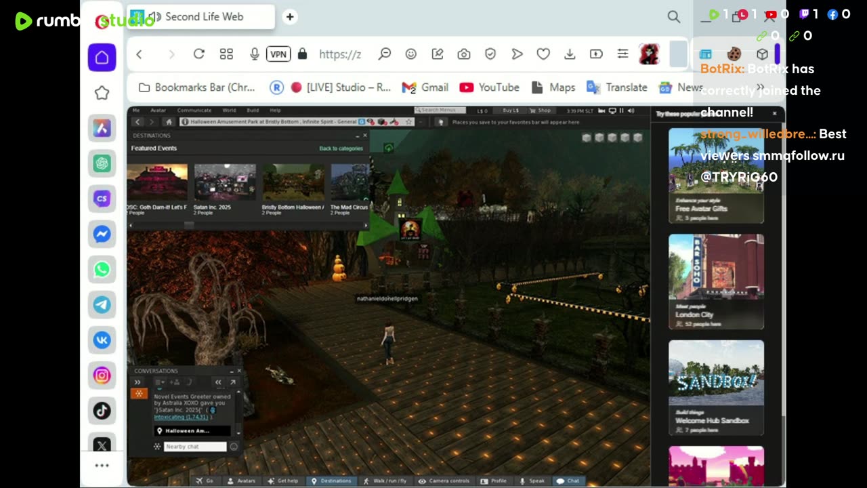Open the Second Life Help menu
This screenshot has width=867, height=488.
(275, 110)
